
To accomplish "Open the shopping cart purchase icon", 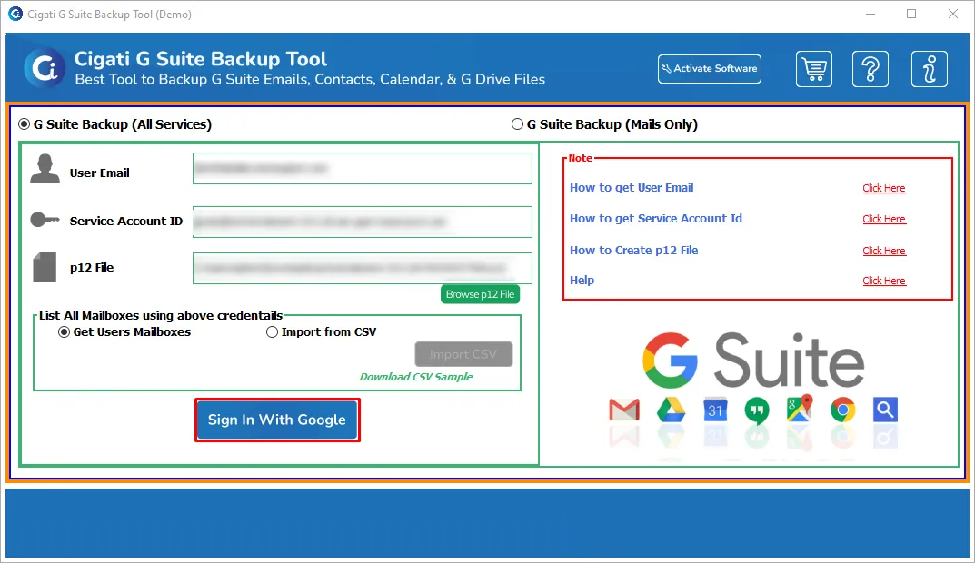I will pyautogui.click(x=814, y=69).
